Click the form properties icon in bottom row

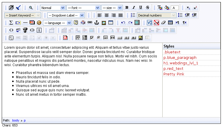(x=11, y=38)
